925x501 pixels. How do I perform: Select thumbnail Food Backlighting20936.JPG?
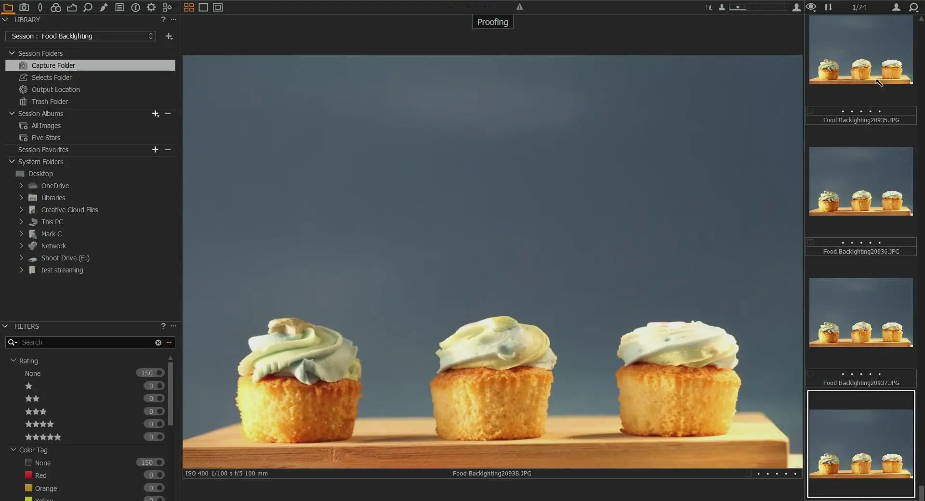tap(861, 181)
